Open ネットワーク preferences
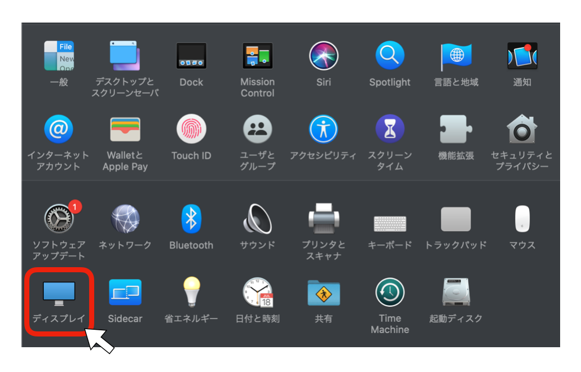The height and width of the screenshot is (372, 581). 125,219
